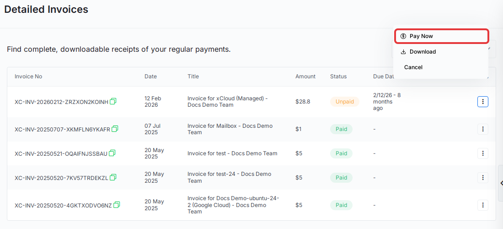This screenshot has width=503, height=229.
Task: Click the Detailed Invoices heading
Action: [x=46, y=10]
